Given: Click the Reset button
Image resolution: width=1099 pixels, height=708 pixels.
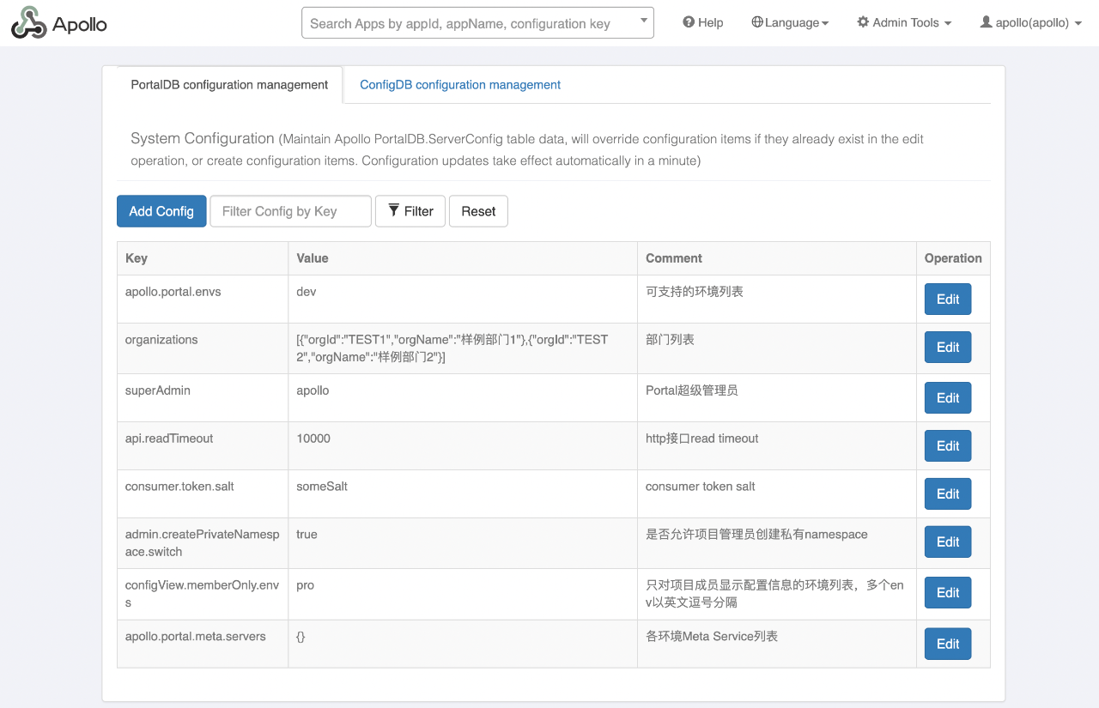Looking at the screenshot, I should (478, 211).
